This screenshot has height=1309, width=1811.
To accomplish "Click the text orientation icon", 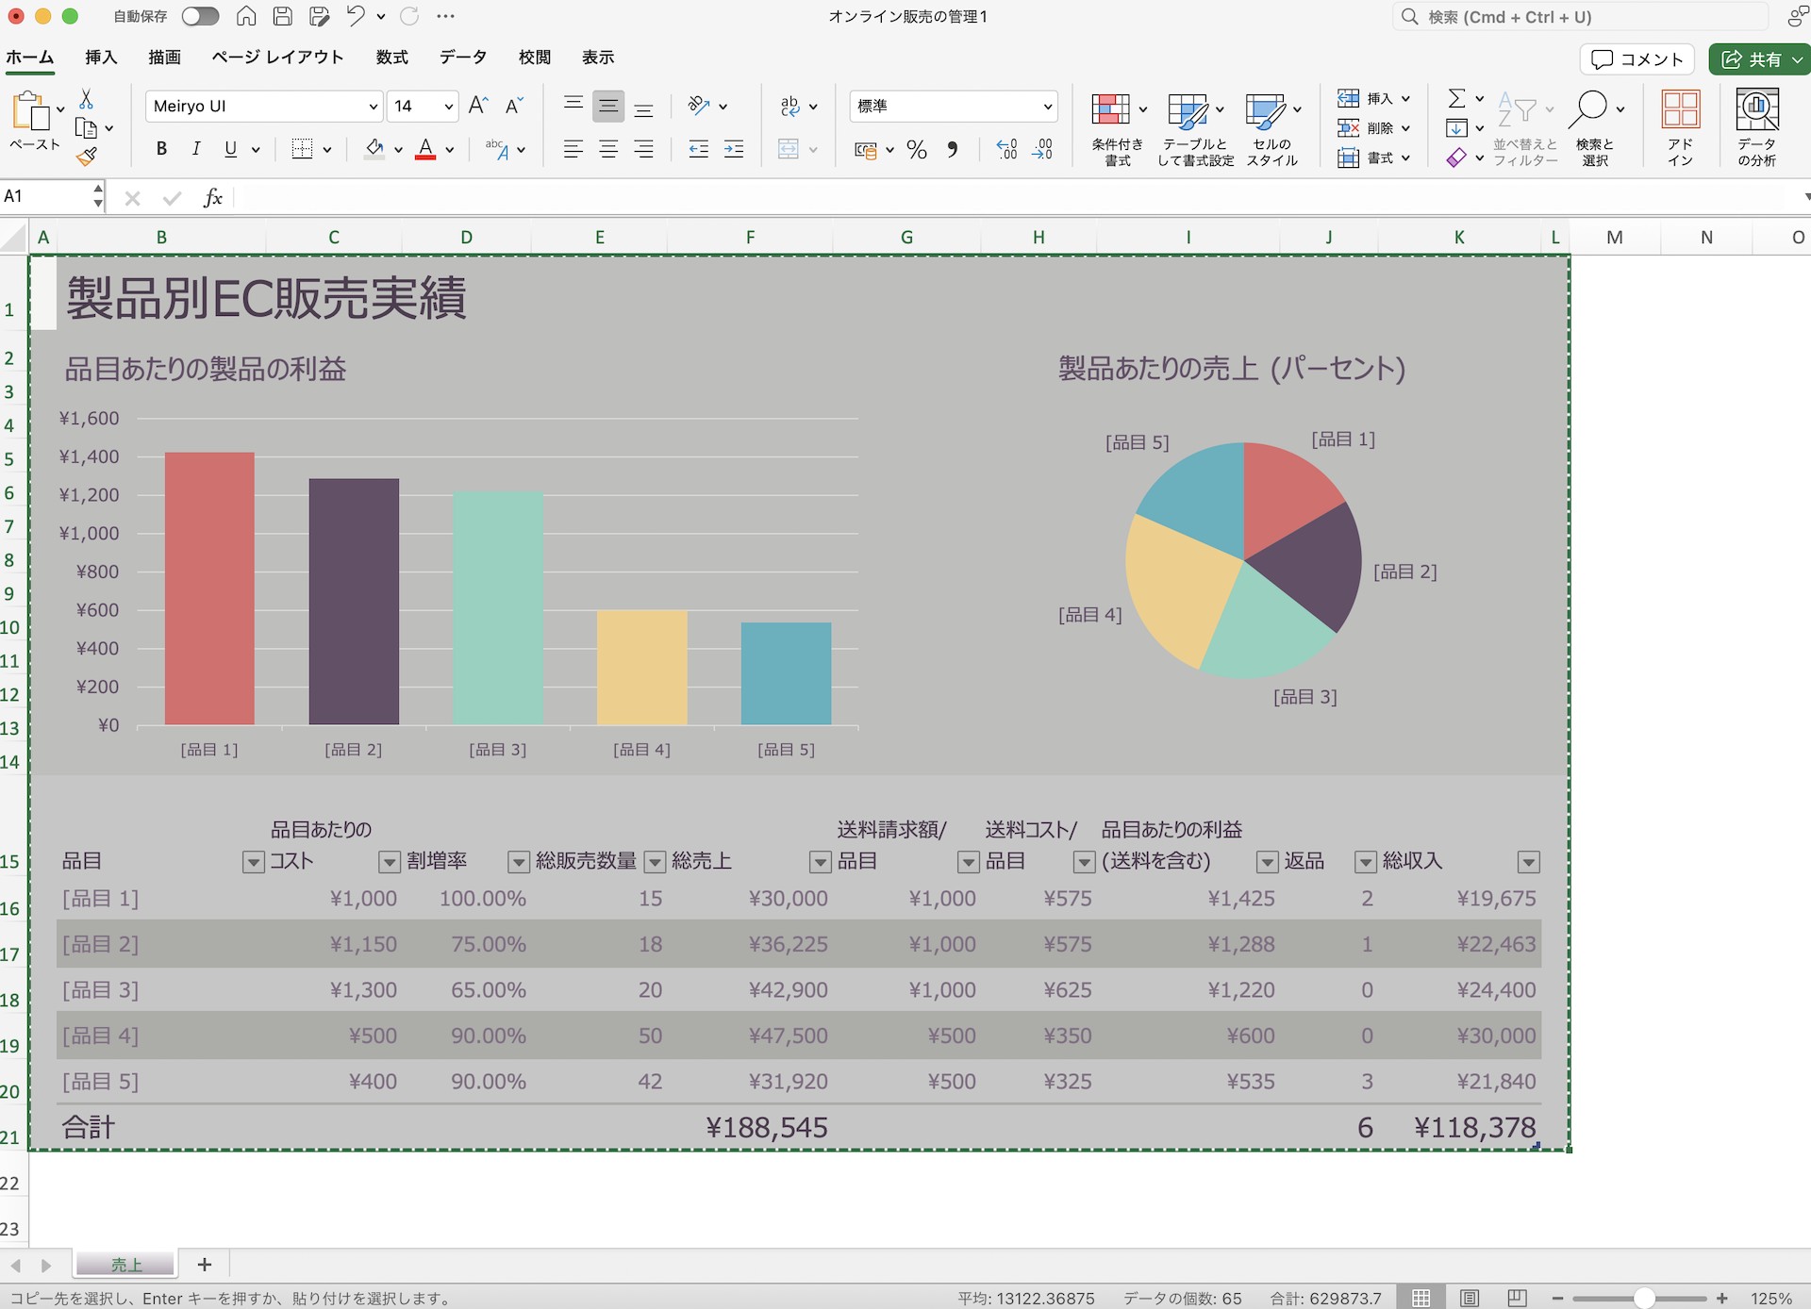I will 699,106.
